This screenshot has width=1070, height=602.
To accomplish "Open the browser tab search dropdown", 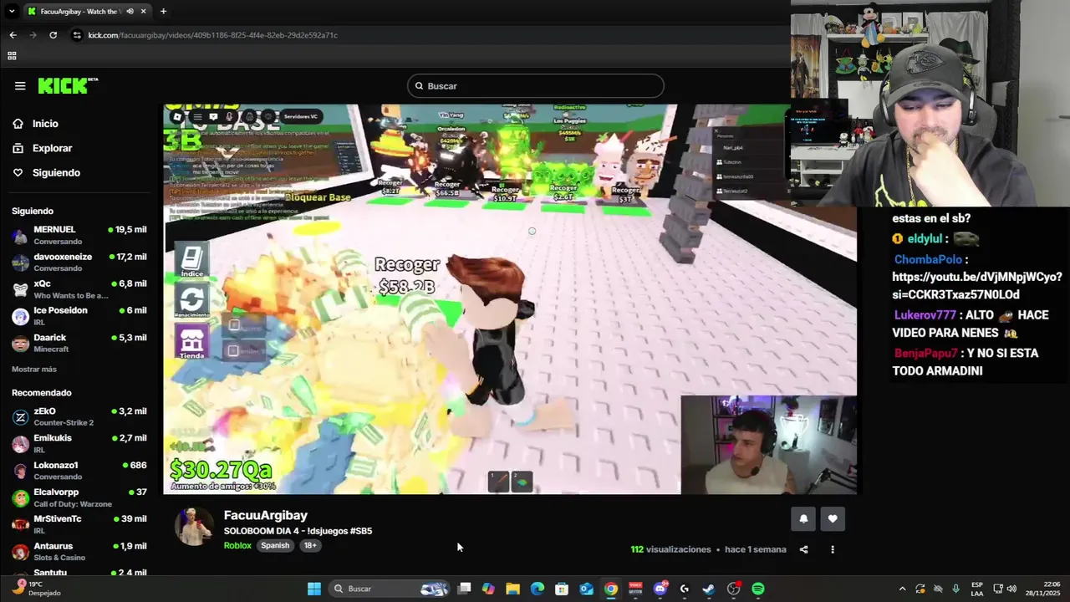I will pyautogui.click(x=12, y=11).
